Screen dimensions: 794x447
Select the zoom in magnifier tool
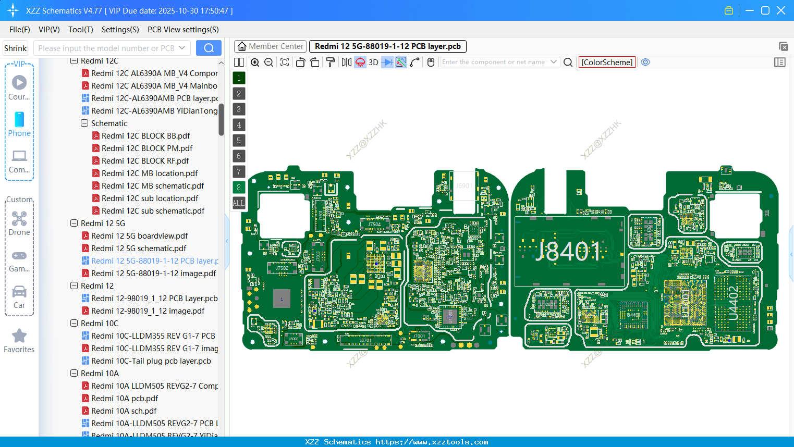pyautogui.click(x=255, y=62)
